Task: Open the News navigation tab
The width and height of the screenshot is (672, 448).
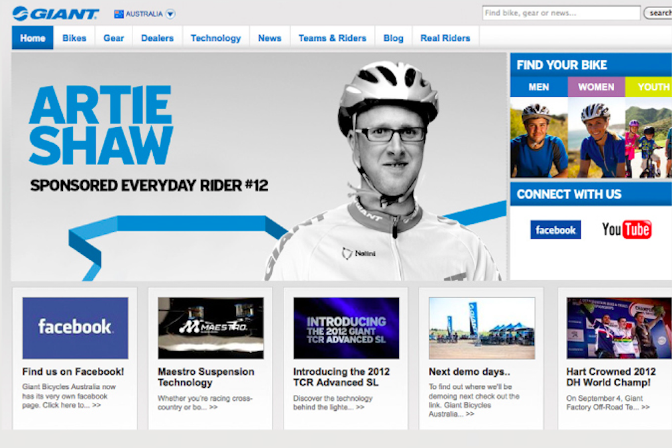Action: pos(270,38)
